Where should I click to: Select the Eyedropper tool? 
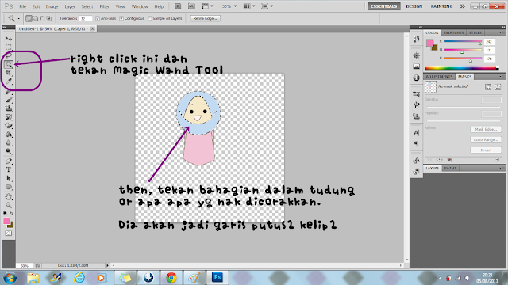(x=9, y=81)
